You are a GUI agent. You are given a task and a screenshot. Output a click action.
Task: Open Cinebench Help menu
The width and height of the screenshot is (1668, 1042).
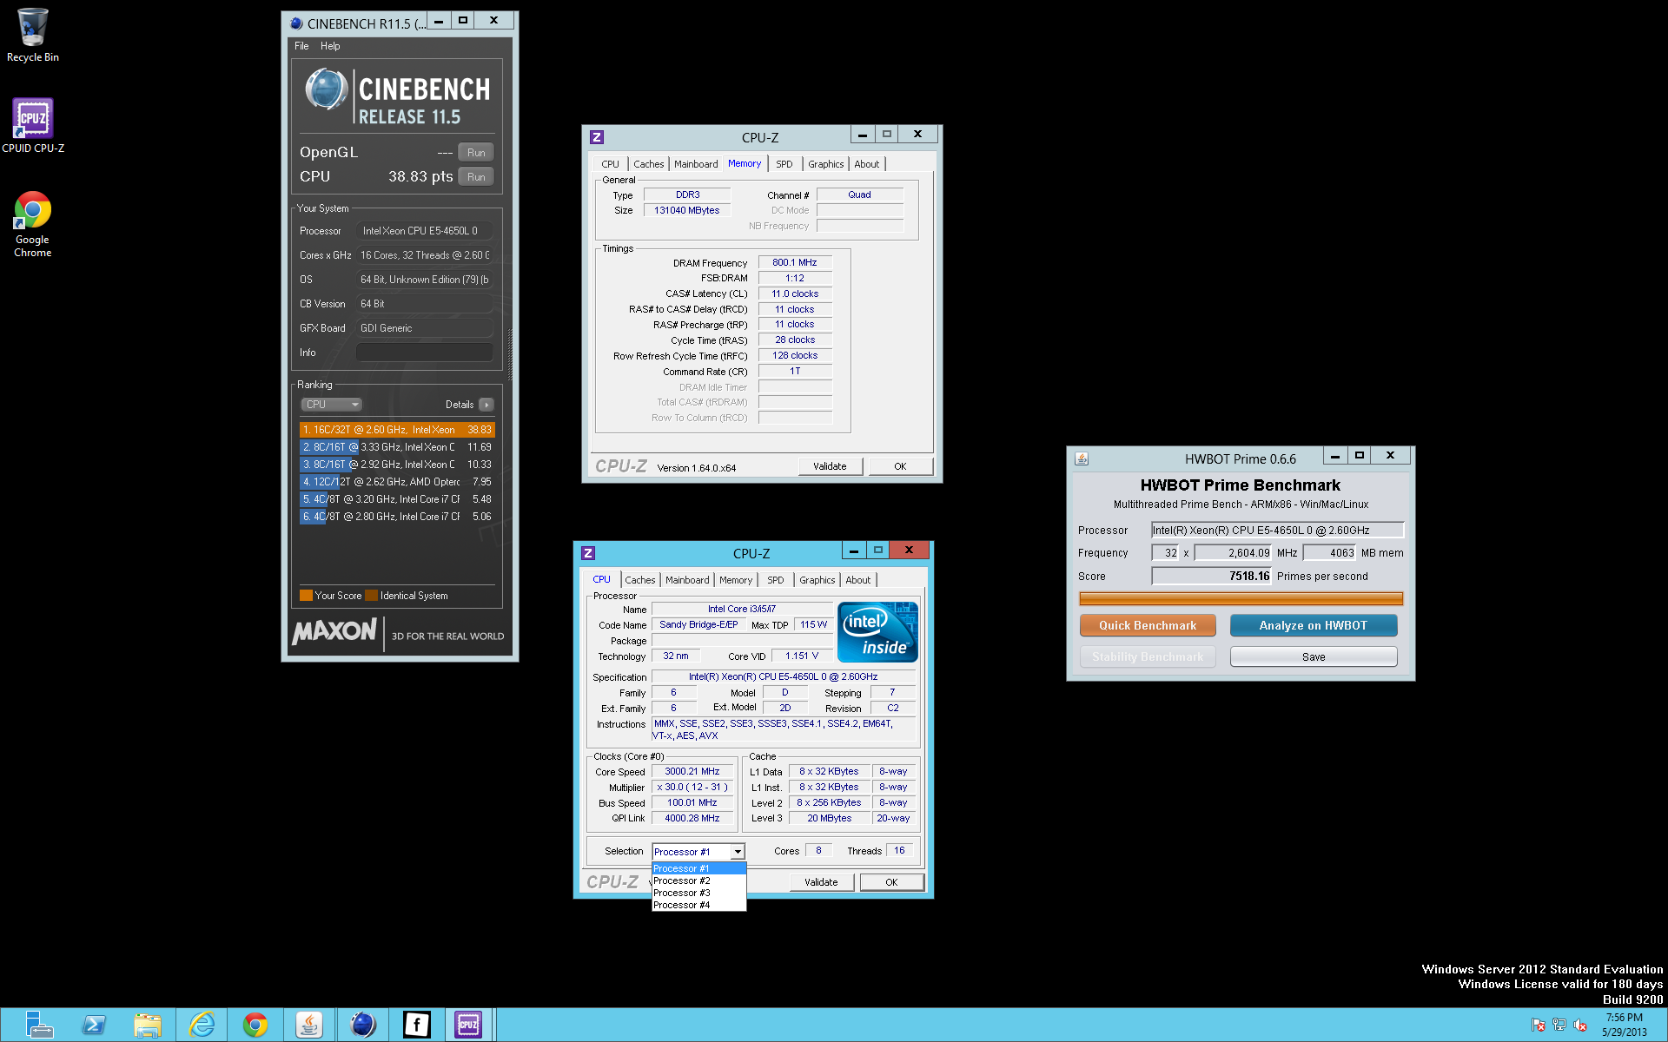coord(330,46)
